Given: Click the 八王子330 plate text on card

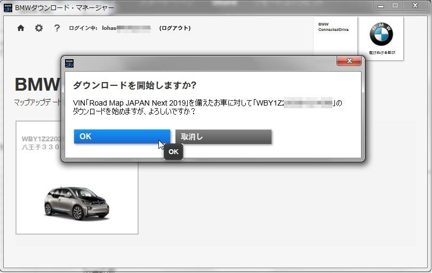Looking at the screenshot, I should tap(41, 147).
